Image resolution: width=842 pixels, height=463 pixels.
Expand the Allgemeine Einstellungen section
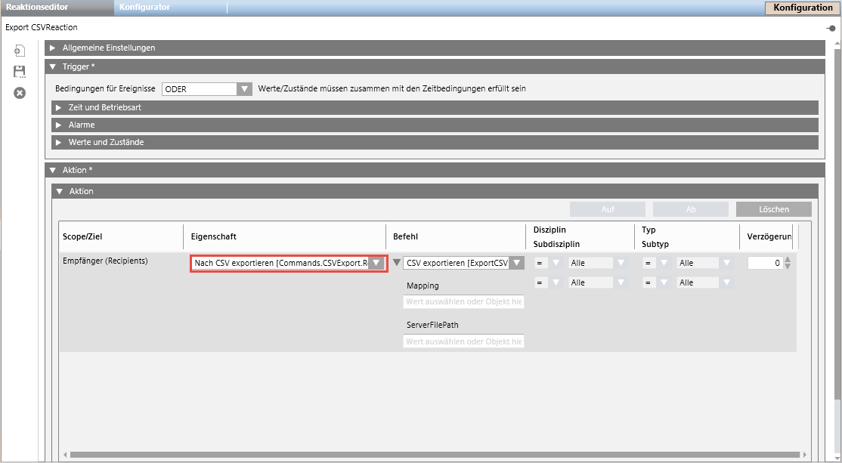pos(53,48)
